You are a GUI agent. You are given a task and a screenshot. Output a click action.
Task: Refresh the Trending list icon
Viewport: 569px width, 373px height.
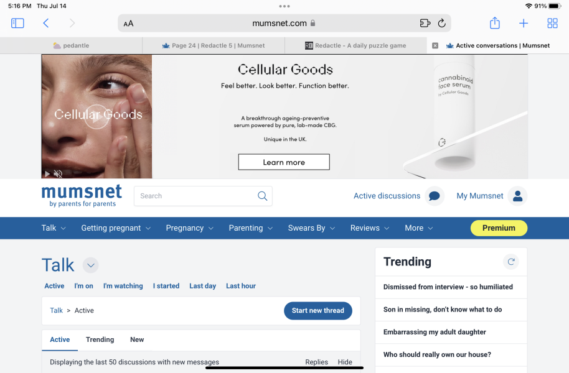511,262
